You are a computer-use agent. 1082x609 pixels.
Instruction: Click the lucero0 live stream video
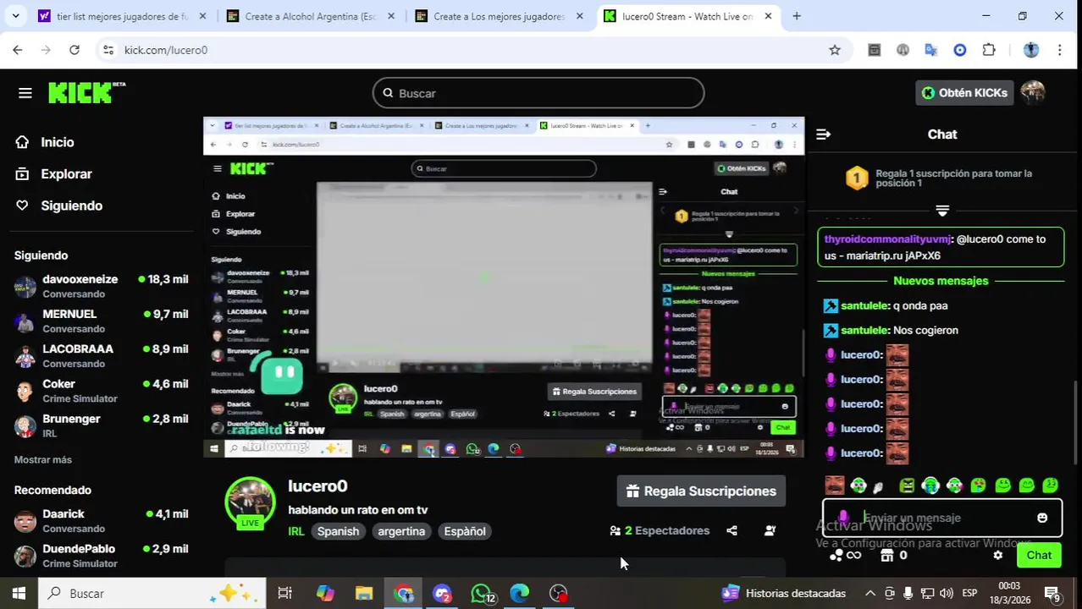[504, 287]
